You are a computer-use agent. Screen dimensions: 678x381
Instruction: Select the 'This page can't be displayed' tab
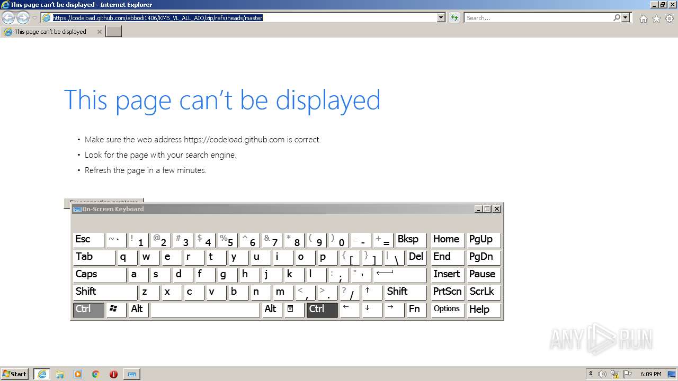click(52, 32)
